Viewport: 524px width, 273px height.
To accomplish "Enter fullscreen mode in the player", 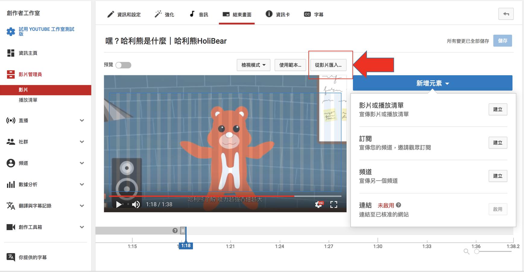I will 334,204.
